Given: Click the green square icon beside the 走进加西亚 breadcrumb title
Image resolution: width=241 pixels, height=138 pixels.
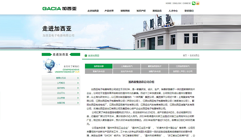Looking at the screenshot, I should (x=86, y=56).
